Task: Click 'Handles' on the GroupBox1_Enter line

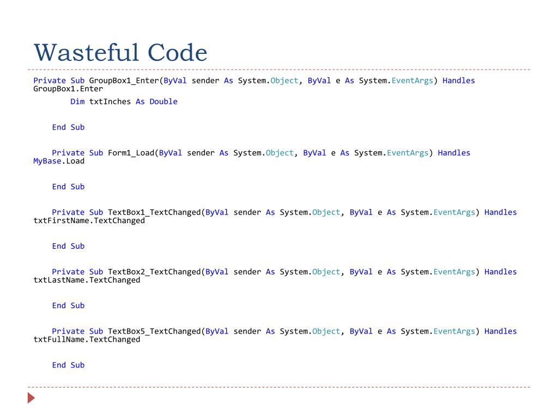Action: coord(459,81)
